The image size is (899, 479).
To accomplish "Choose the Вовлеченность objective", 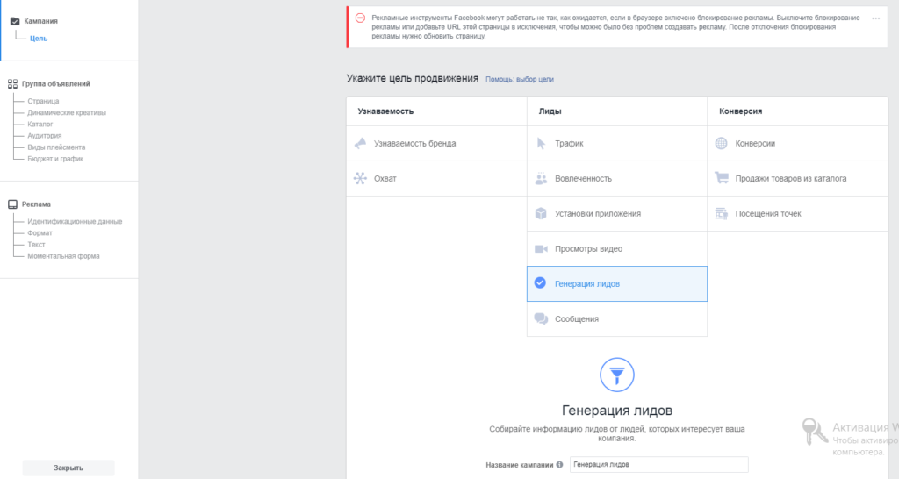I will click(617, 178).
